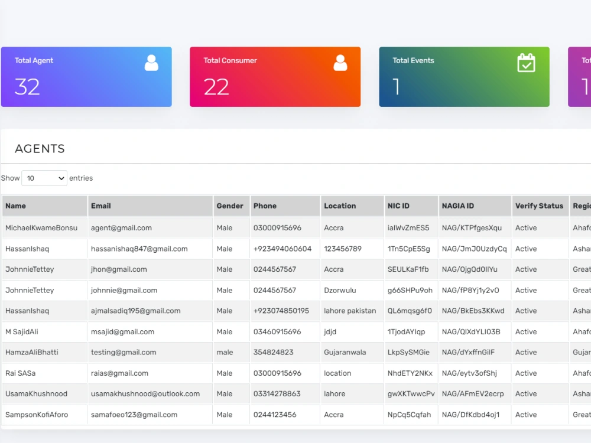The image size is (591, 443).
Task: Sort table by Verify Status column header
Action: pos(540,206)
